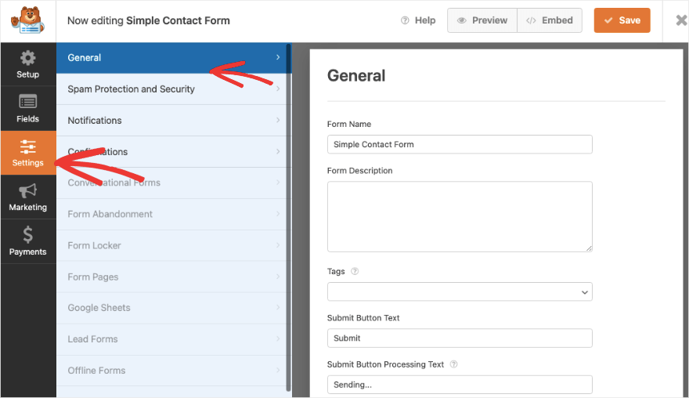The width and height of the screenshot is (689, 398).
Task: Click chevron on Confirmations row
Action: point(278,151)
